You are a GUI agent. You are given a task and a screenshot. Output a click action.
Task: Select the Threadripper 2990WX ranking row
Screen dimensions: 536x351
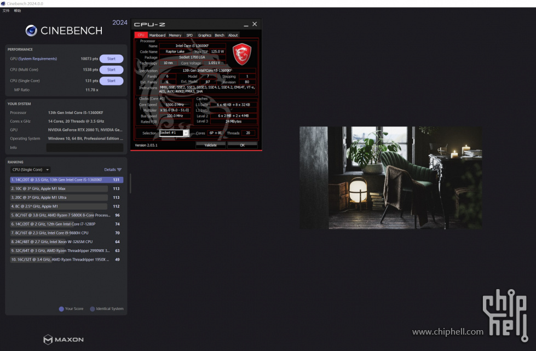click(67, 251)
